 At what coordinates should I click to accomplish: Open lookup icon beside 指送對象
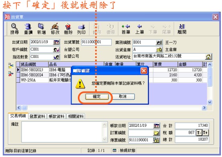pyautogui.click(x=57, y=57)
